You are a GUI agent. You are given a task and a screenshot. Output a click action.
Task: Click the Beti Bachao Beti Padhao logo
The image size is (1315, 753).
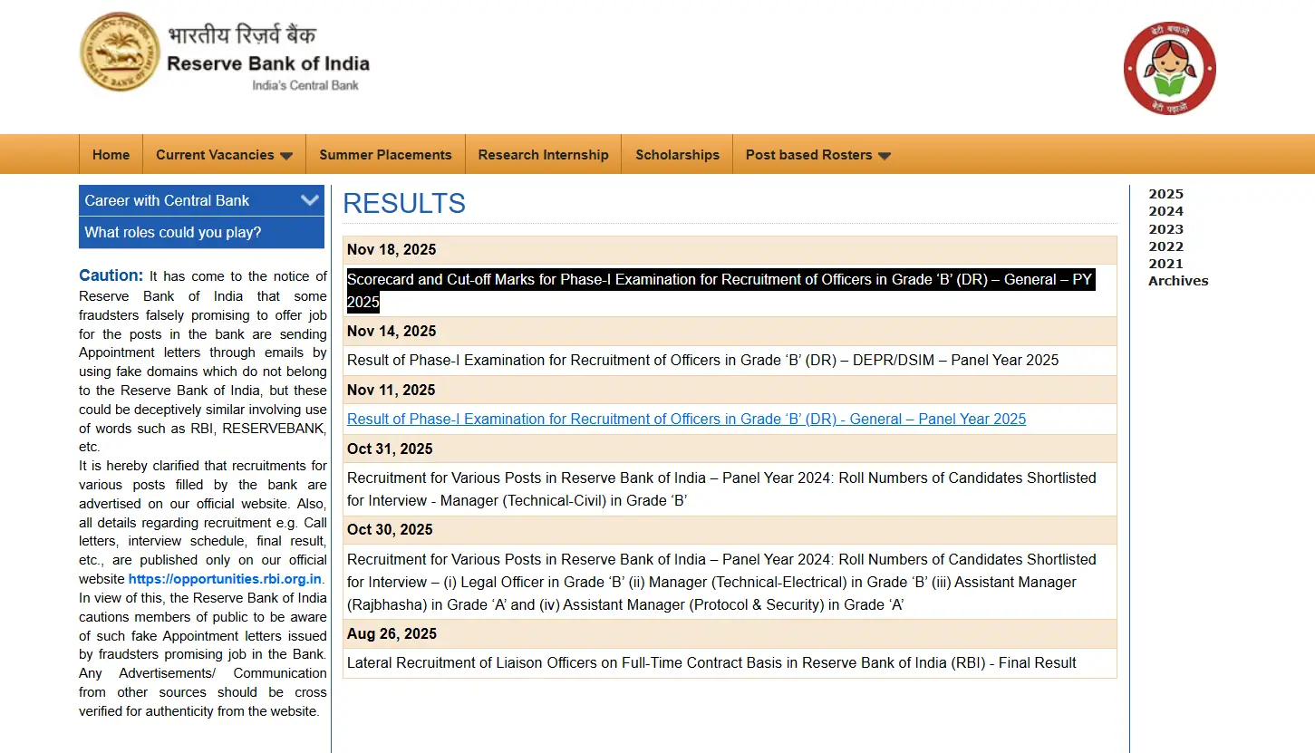(x=1169, y=69)
